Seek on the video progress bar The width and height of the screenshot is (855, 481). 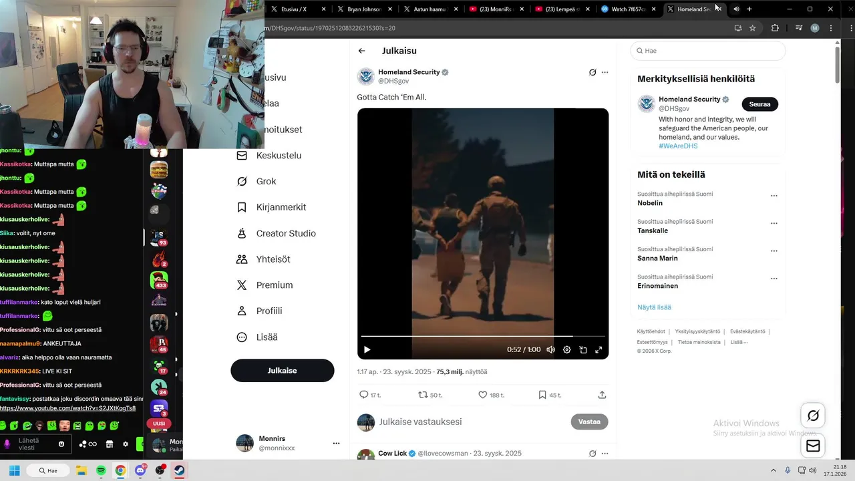483,336
